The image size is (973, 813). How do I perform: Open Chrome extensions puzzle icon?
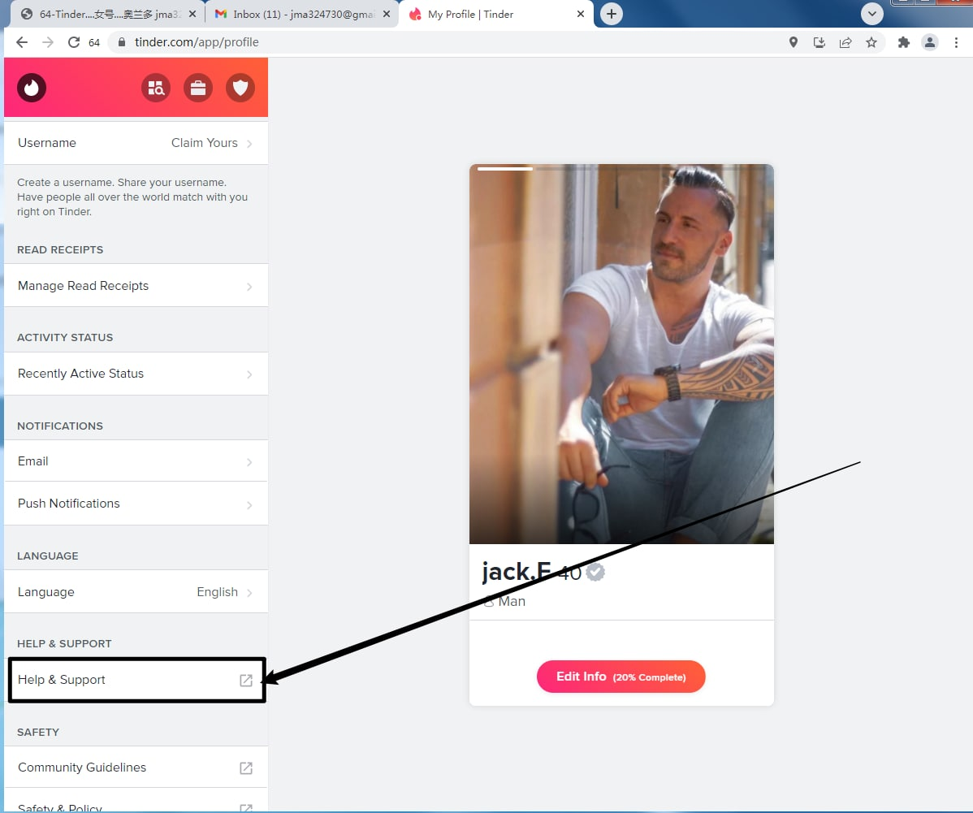[903, 42]
